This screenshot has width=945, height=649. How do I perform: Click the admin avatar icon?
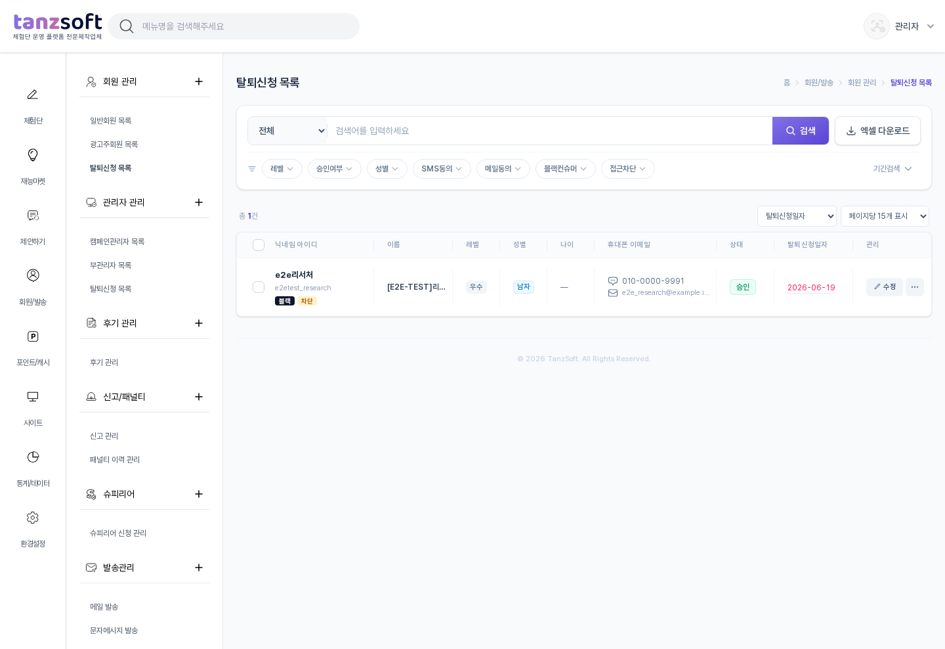pos(877,26)
